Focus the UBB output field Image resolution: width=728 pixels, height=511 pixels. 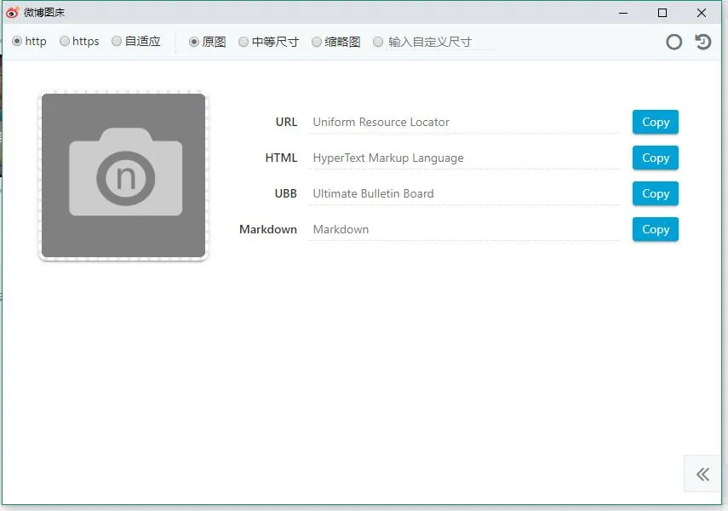tap(464, 193)
